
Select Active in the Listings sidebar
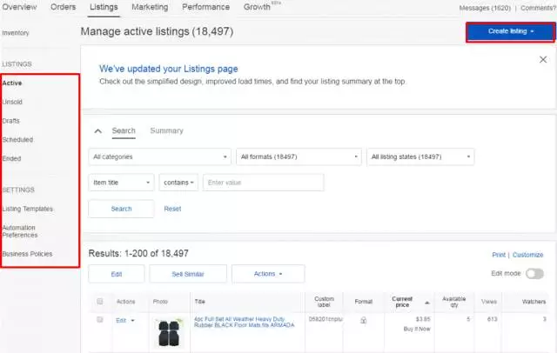[x=12, y=83]
